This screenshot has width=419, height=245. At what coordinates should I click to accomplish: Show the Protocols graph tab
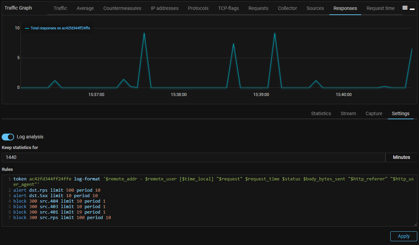198,8
